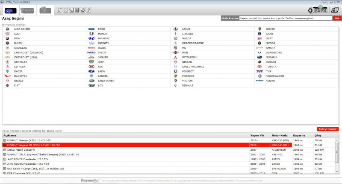Choose VOLKSWAGEN from the makes
This screenshot has height=184, width=342.
coord(275,76)
